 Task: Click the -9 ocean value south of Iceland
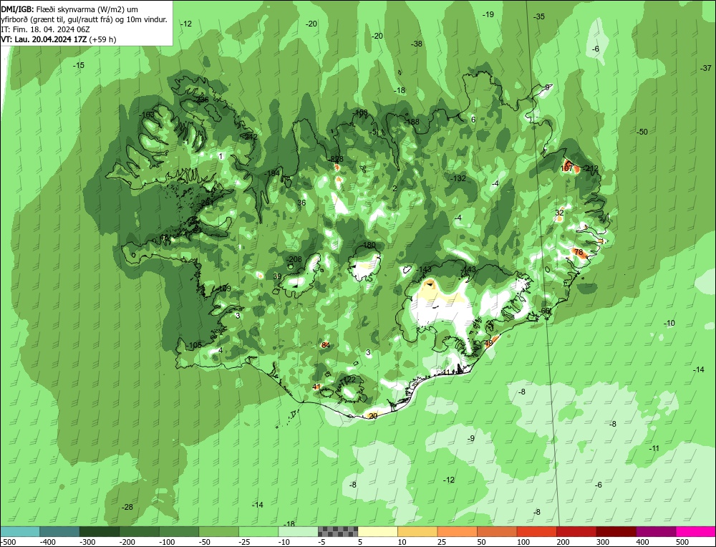pyautogui.click(x=471, y=438)
